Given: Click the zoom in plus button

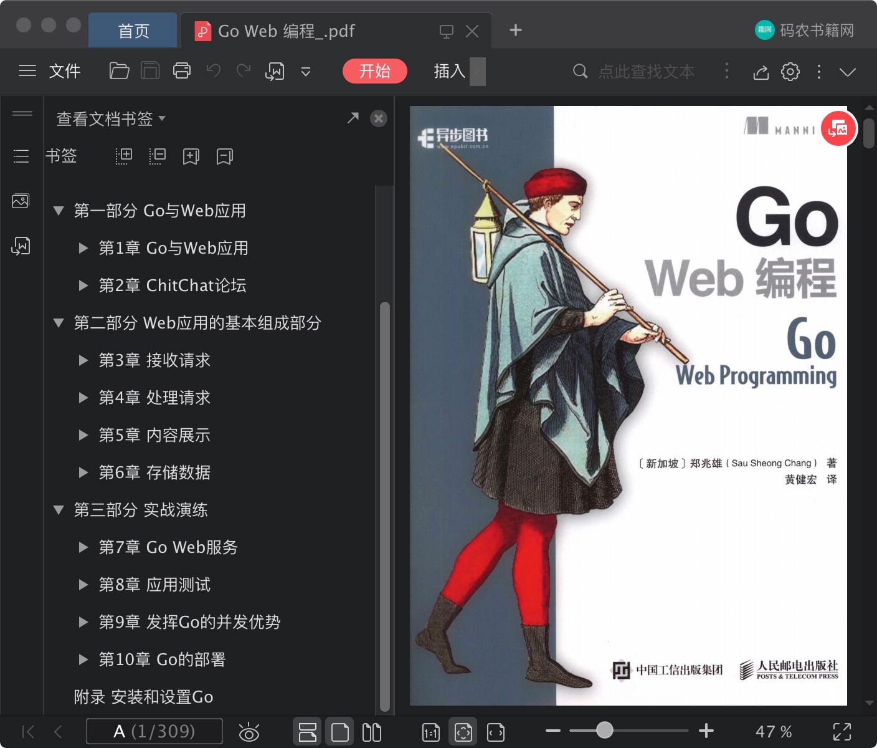Looking at the screenshot, I should [706, 731].
